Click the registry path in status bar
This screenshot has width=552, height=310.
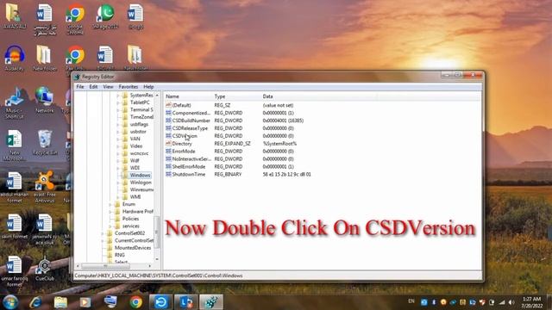[159, 276]
